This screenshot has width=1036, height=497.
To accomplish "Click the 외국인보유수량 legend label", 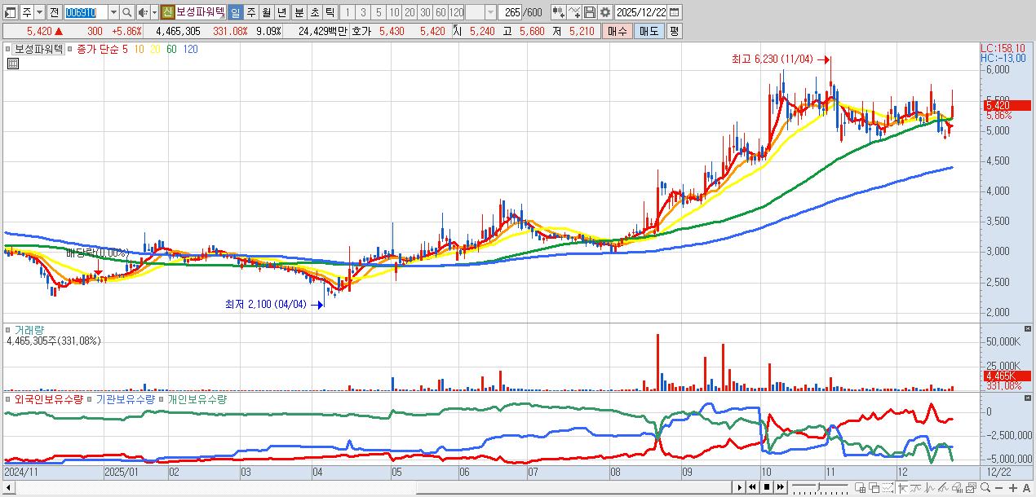I will pyautogui.click(x=48, y=399).
